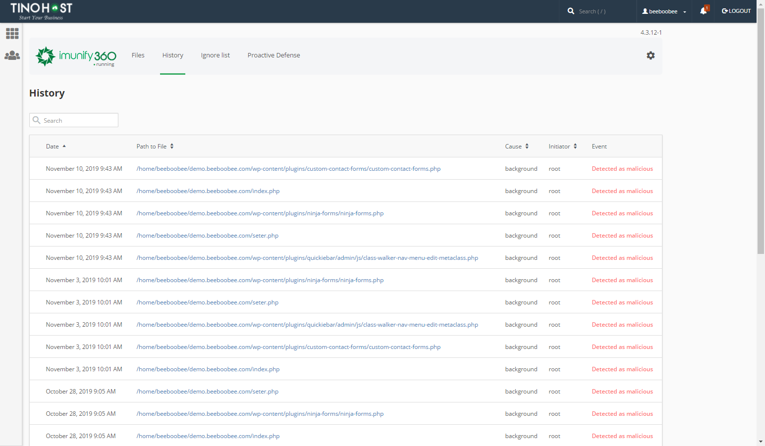The height and width of the screenshot is (446, 765).
Task: Open October 28 ninja-forms.php path link
Action: (260, 414)
